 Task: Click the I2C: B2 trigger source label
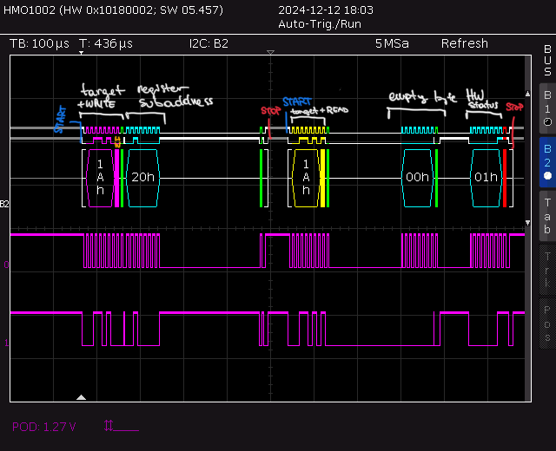(x=208, y=43)
